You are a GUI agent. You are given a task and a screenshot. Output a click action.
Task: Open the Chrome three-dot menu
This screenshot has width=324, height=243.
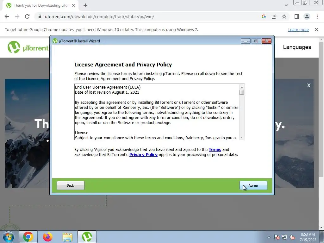(317, 16)
